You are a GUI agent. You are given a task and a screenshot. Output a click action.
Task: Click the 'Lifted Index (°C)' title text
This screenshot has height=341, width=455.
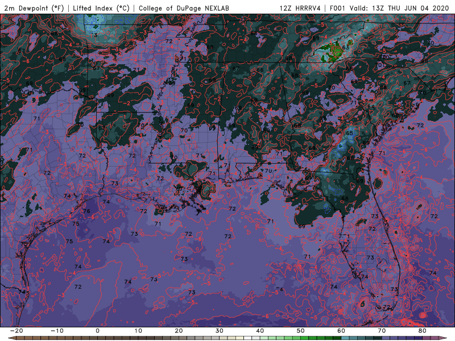tap(101, 8)
